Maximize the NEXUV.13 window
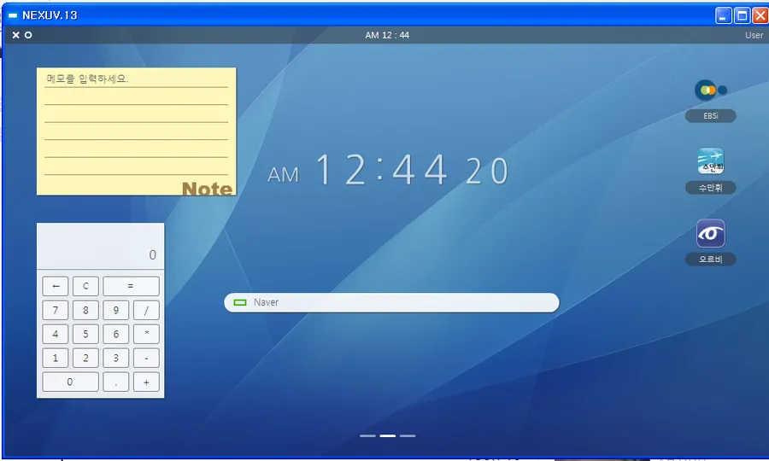The image size is (769, 461). [x=742, y=15]
